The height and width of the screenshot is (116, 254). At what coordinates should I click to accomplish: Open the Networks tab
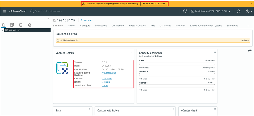click(x=181, y=26)
